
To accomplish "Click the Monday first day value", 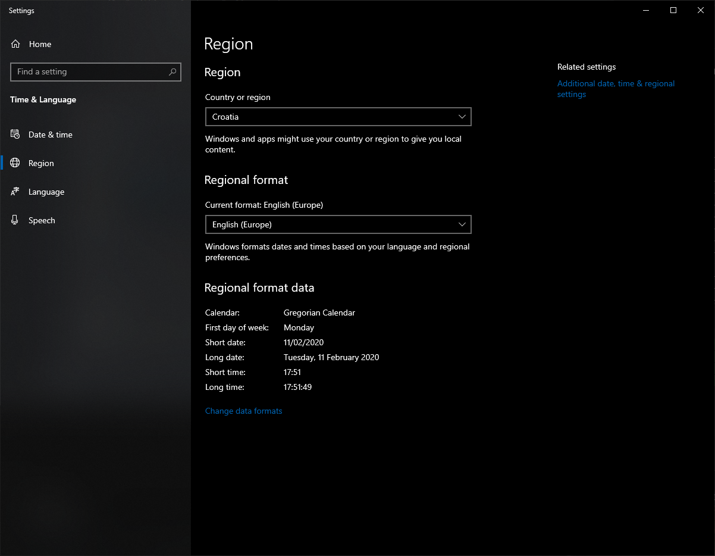I will (299, 327).
